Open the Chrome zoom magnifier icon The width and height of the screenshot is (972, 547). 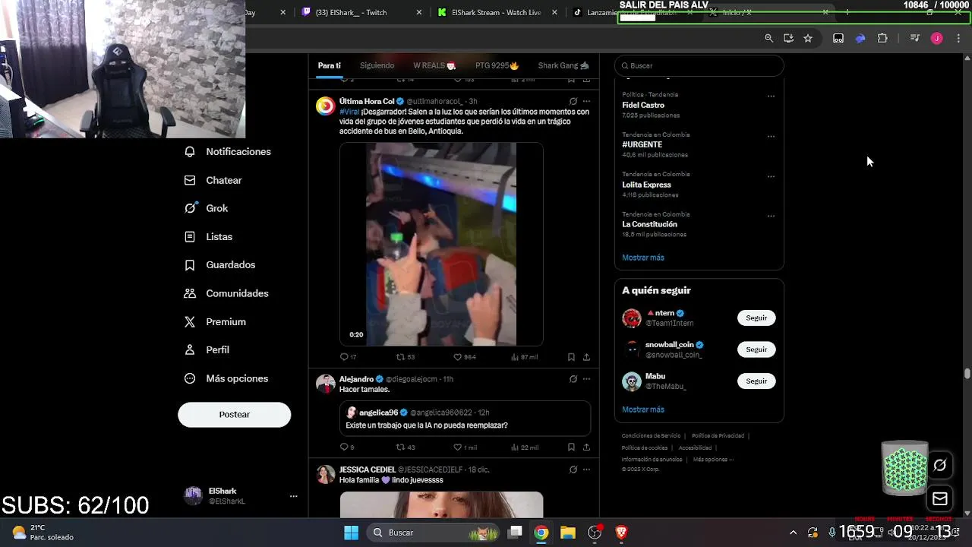pyautogui.click(x=768, y=38)
